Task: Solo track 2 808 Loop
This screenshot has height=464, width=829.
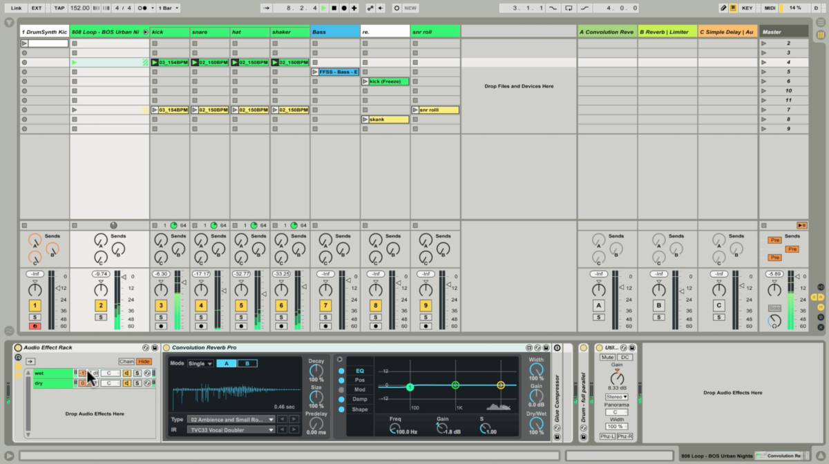Action: (101, 317)
